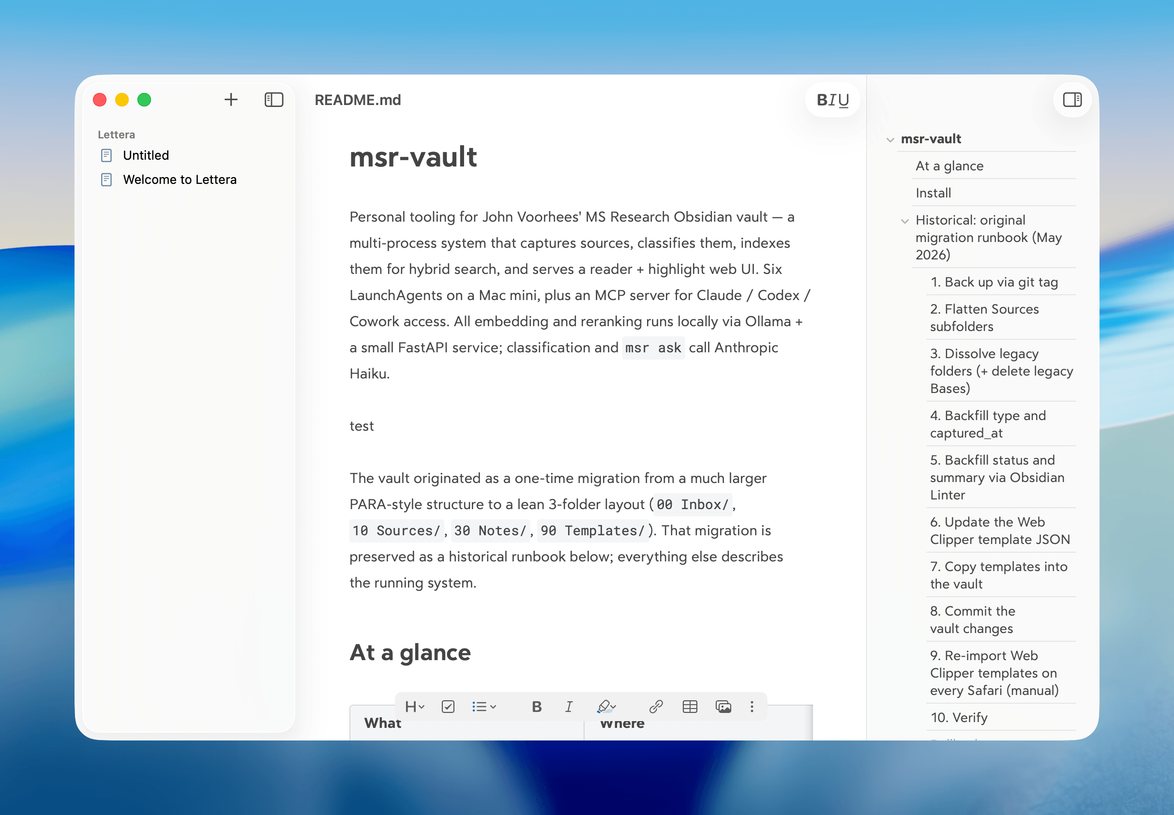Insert a checkbox task item

[448, 707]
